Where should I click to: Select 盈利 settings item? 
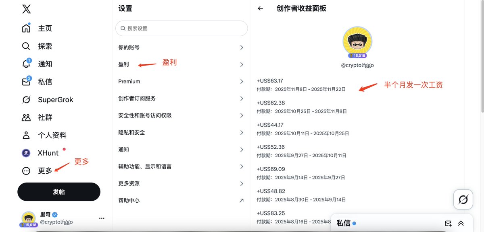(x=181, y=64)
